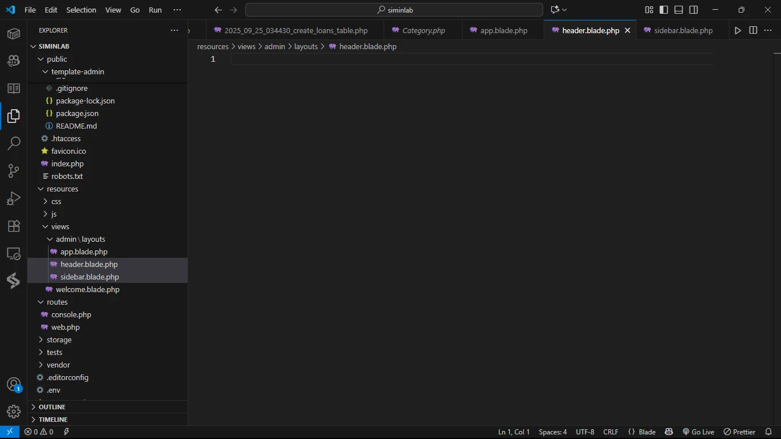This screenshot has height=439, width=781.
Task: Click Go Live in status bar
Action: (x=698, y=432)
